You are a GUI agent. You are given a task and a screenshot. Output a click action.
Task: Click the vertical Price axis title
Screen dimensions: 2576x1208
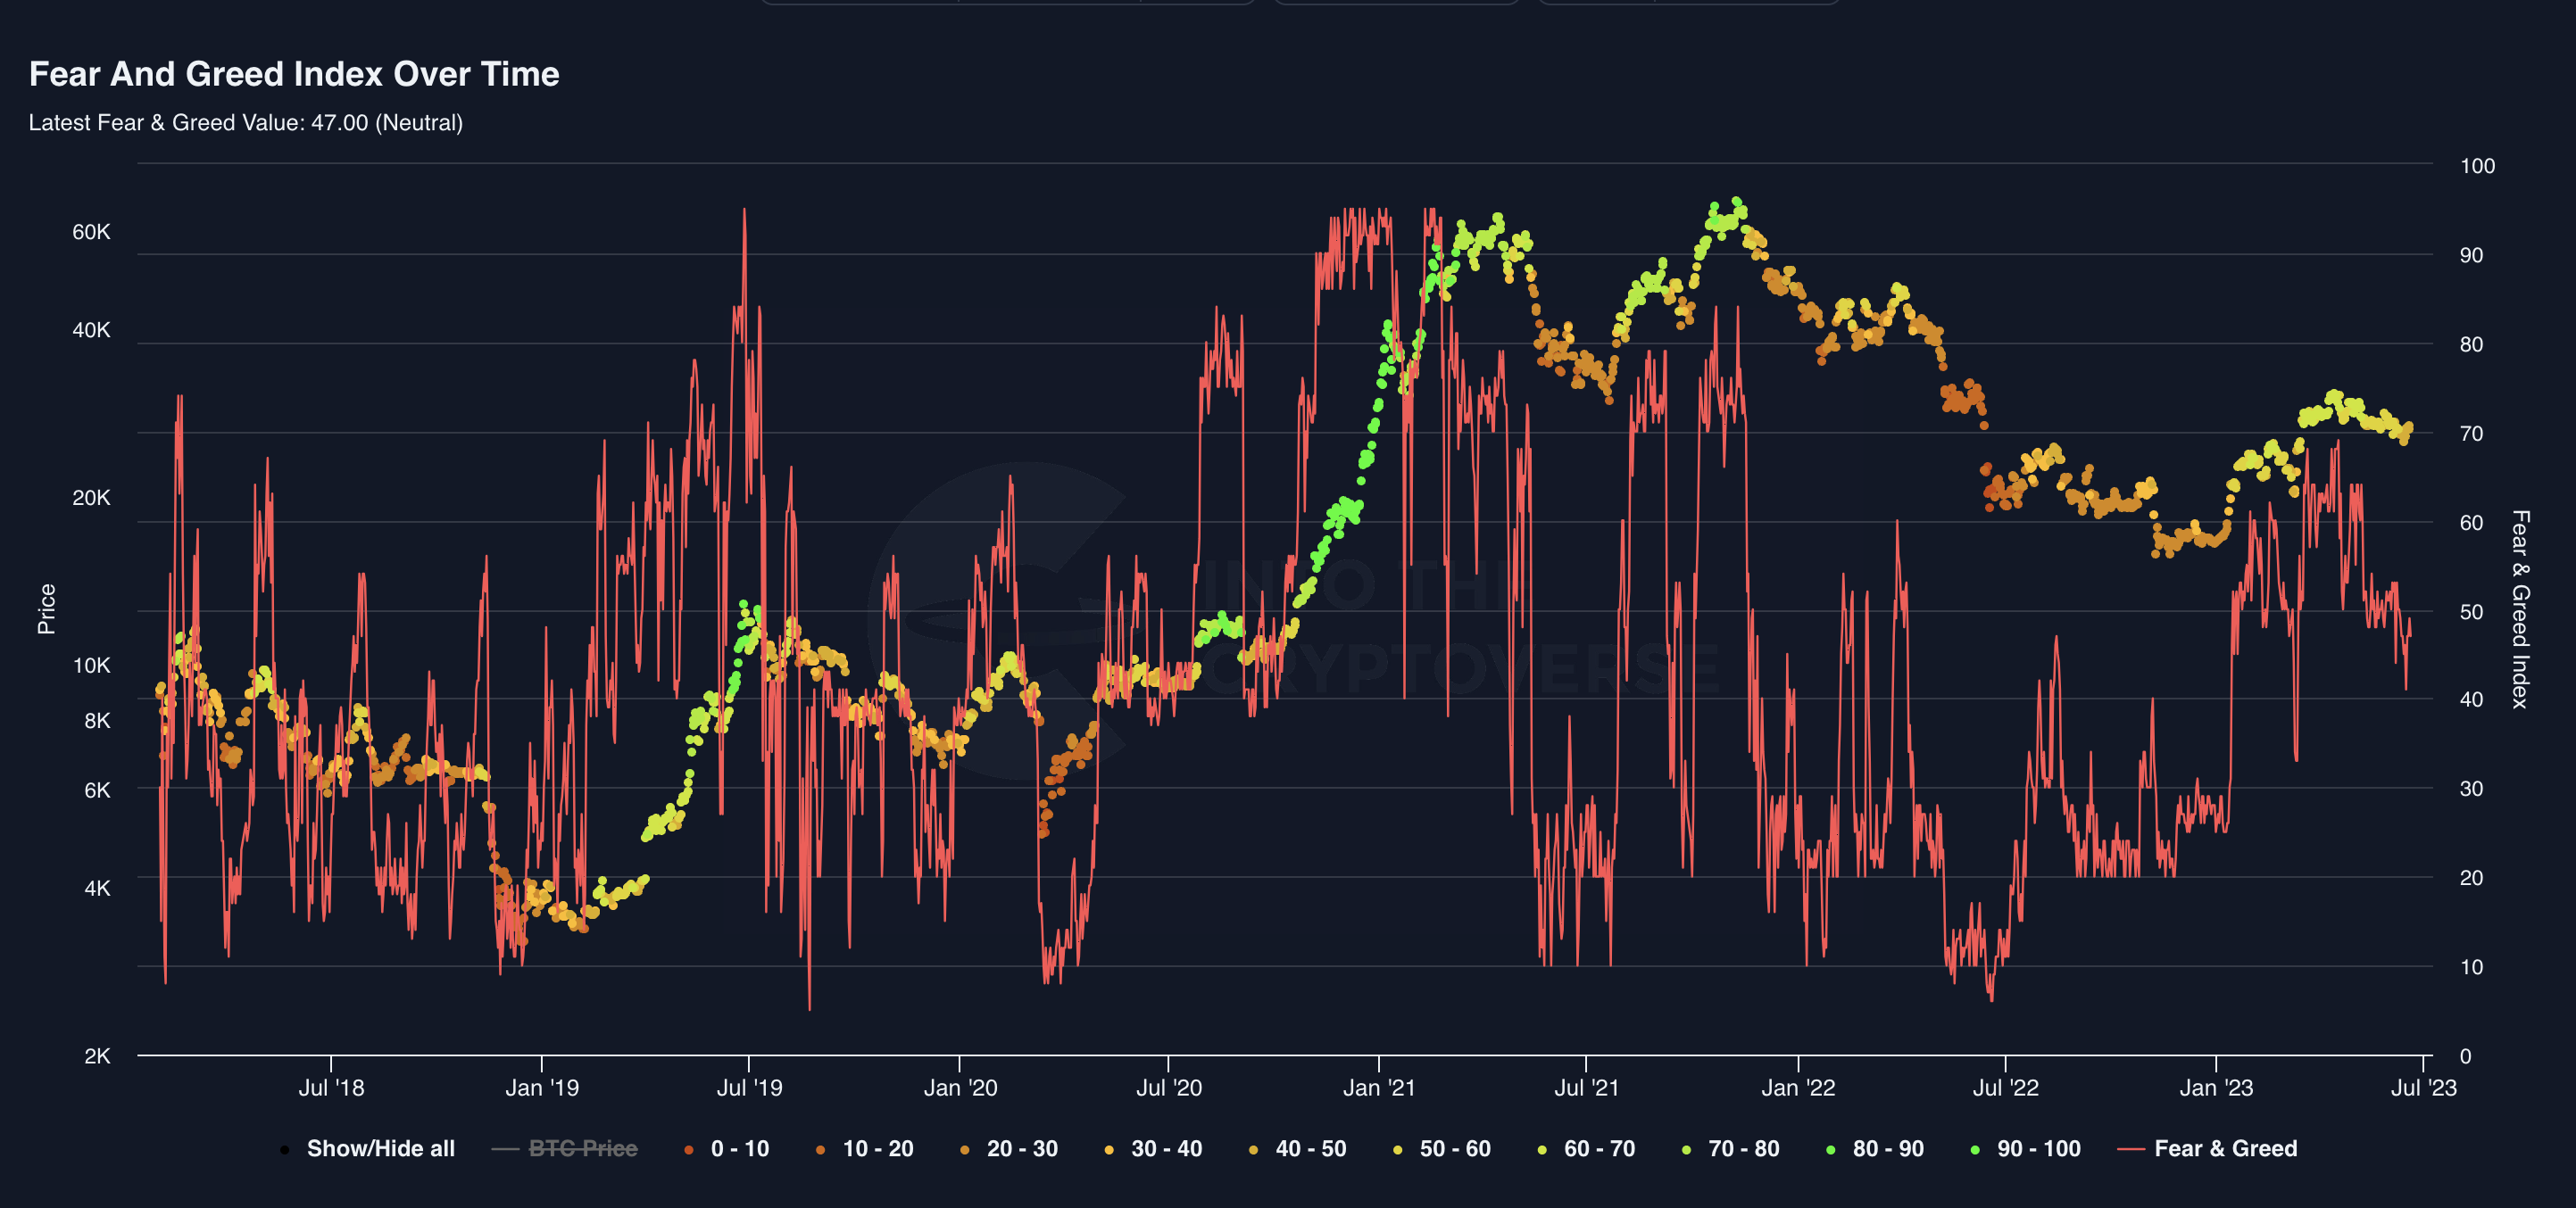(x=46, y=608)
